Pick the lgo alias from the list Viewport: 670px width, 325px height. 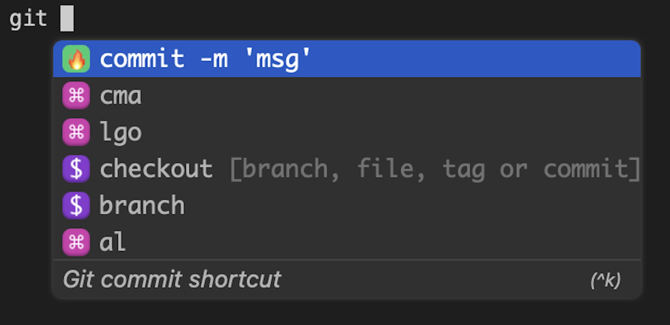click(347, 132)
